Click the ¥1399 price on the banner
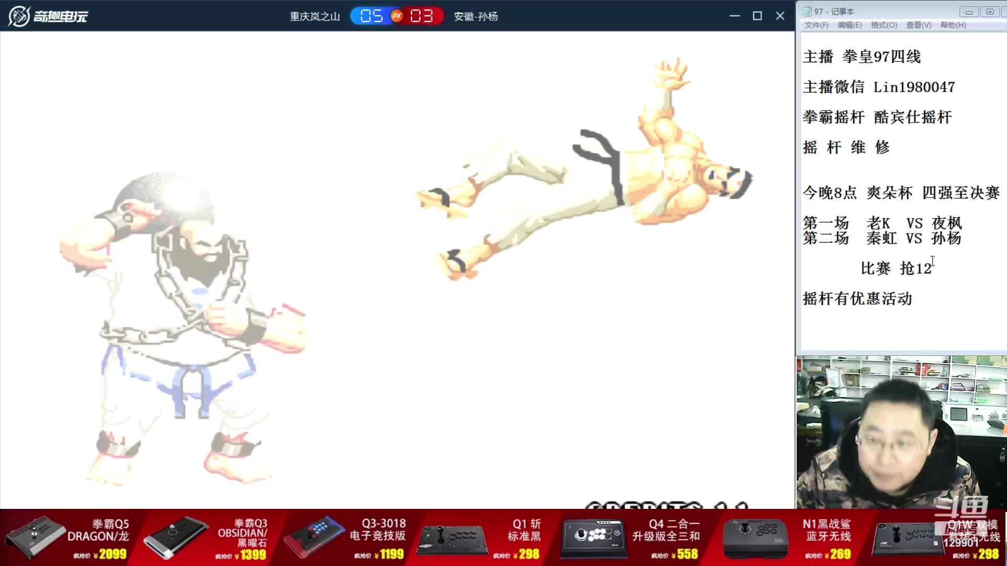Screen dimensions: 1007x566 251,554
